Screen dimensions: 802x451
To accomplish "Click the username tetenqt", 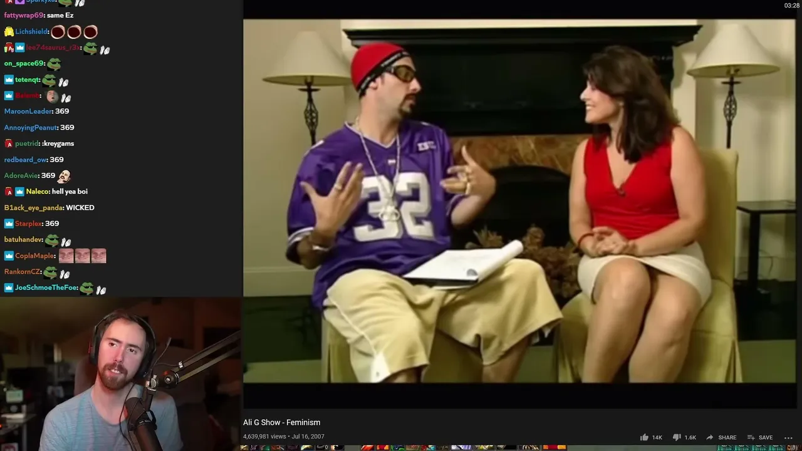I will [27, 80].
